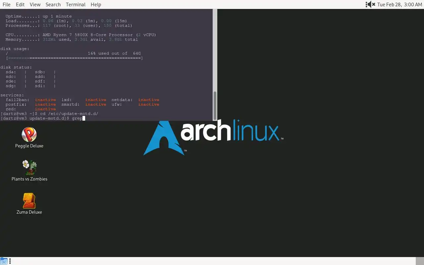Click the 'disk usage:' heading
424x265 pixels.
pyautogui.click(x=15, y=49)
